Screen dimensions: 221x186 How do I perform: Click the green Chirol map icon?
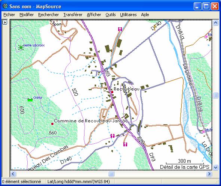click(x=30, y=100)
